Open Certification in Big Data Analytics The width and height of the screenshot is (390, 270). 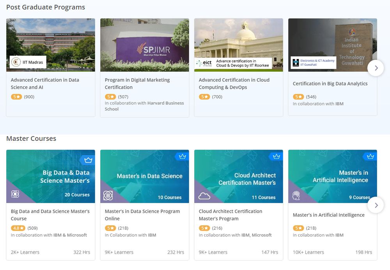click(x=330, y=84)
